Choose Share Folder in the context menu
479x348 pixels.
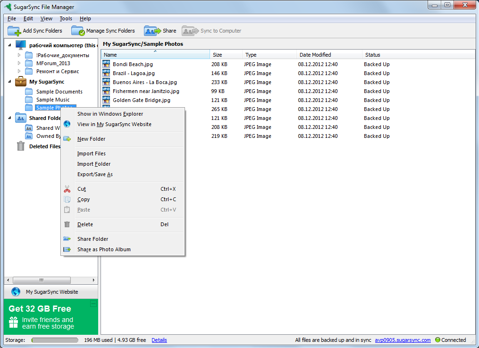(x=123, y=239)
